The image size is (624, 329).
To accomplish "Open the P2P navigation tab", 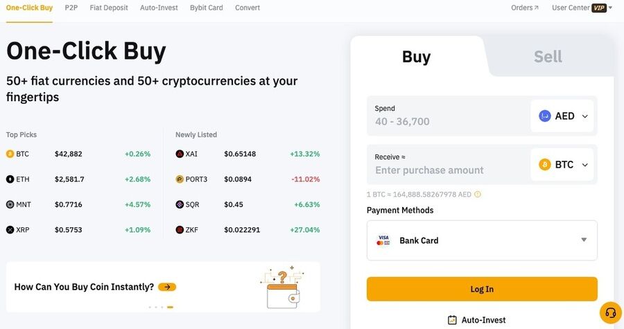I will point(71,8).
